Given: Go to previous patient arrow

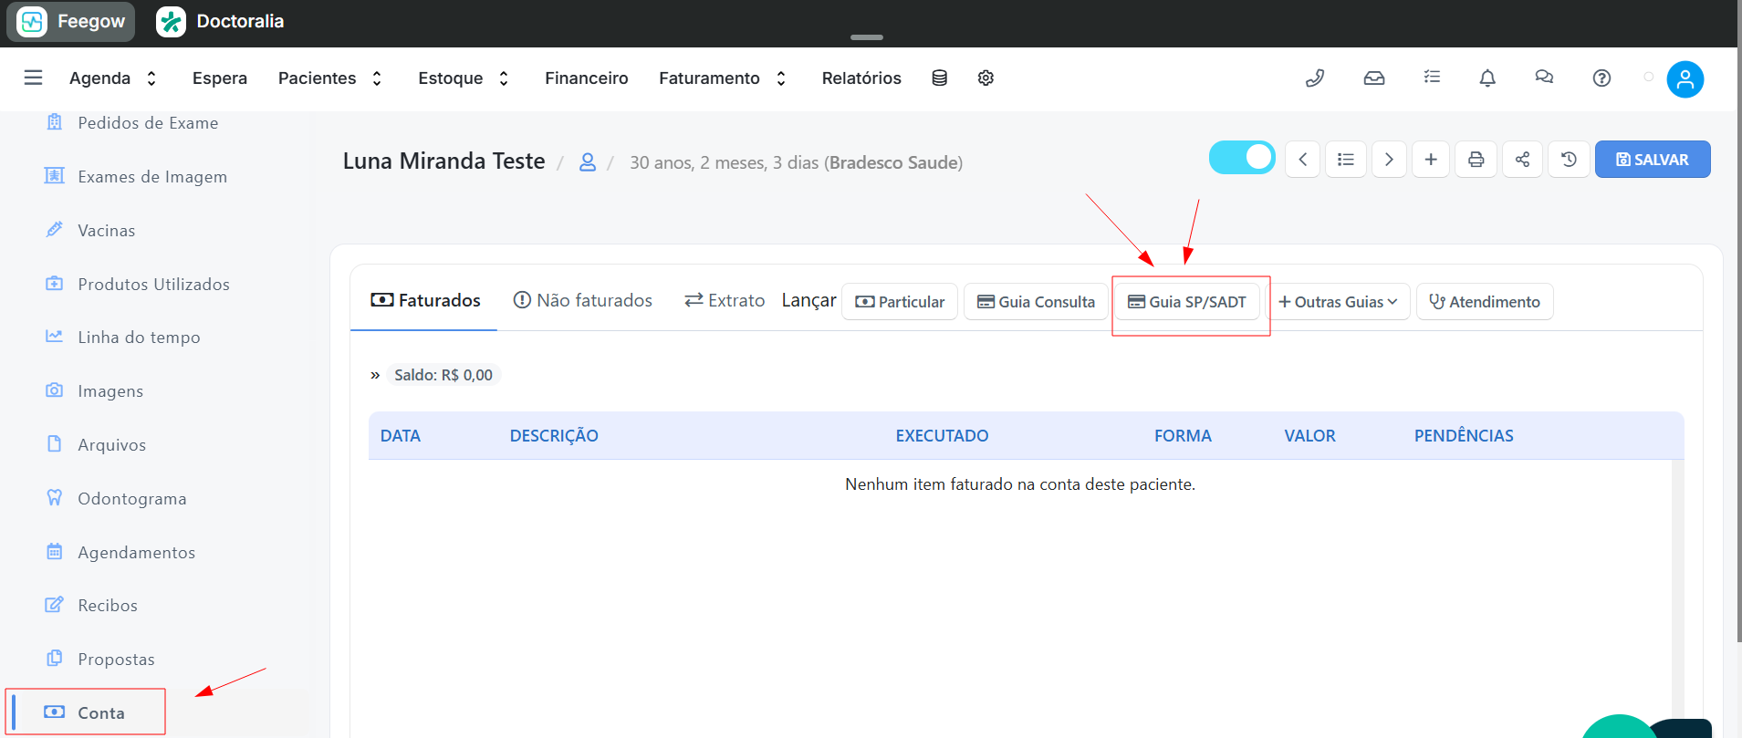Looking at the screenshot, I should pos(1302,160).
